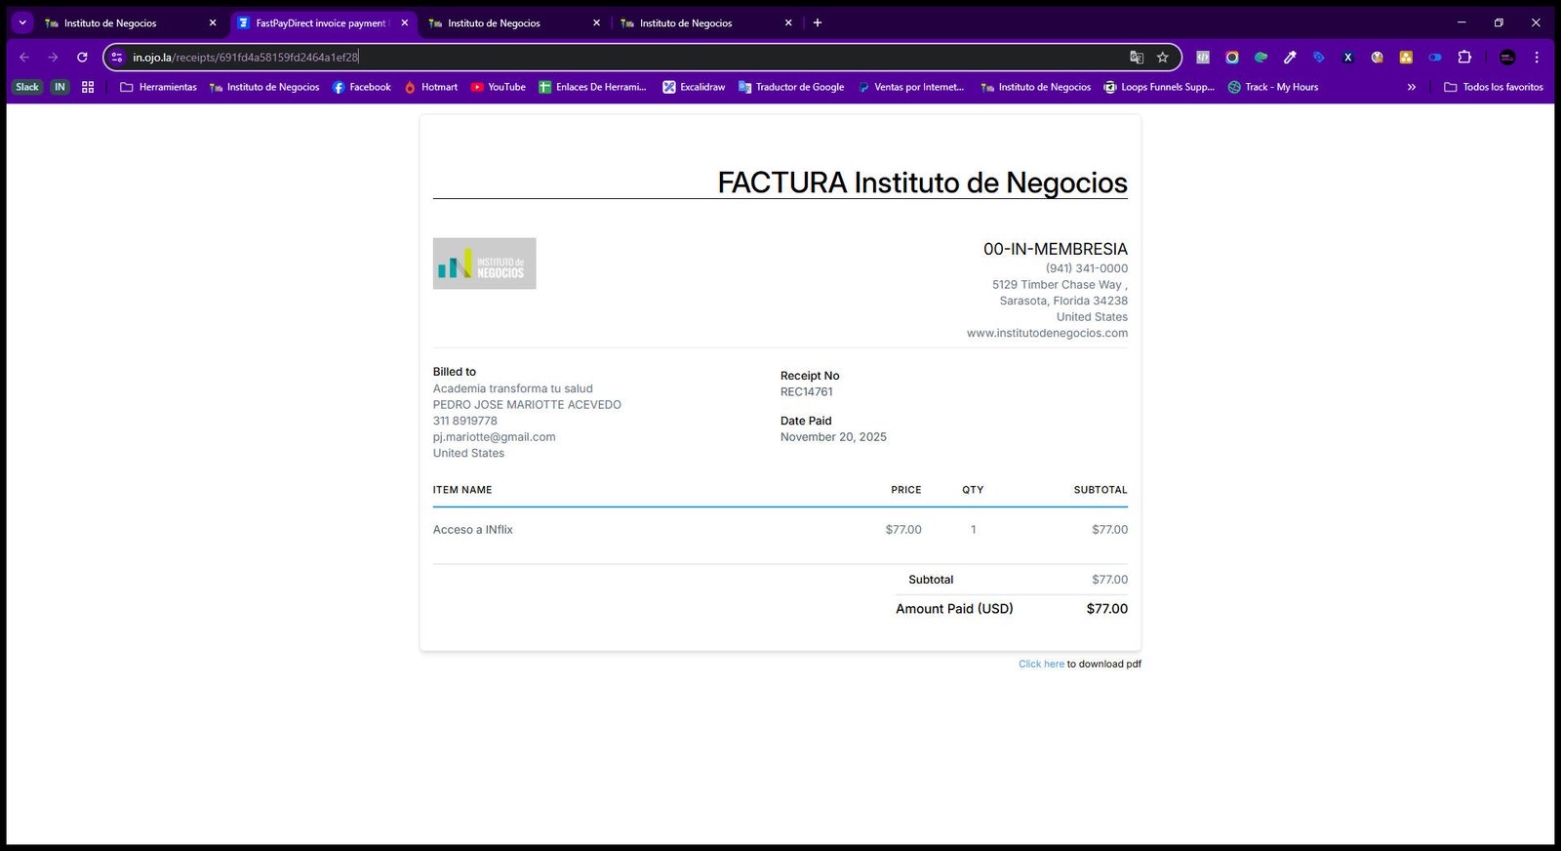This screenshot has width=1561, height=851.
Task: Show the apps grid shortcut
Action: pos(88,87)
